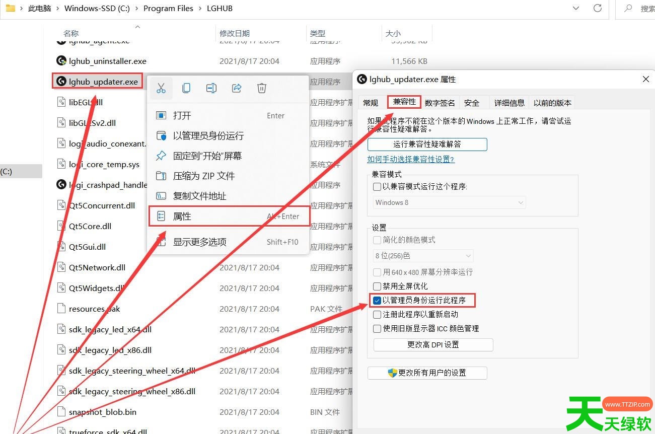Open the 8 位(256)色 color dropdown
This screenshot has width=655, height=434.
[x=423, y=256]
